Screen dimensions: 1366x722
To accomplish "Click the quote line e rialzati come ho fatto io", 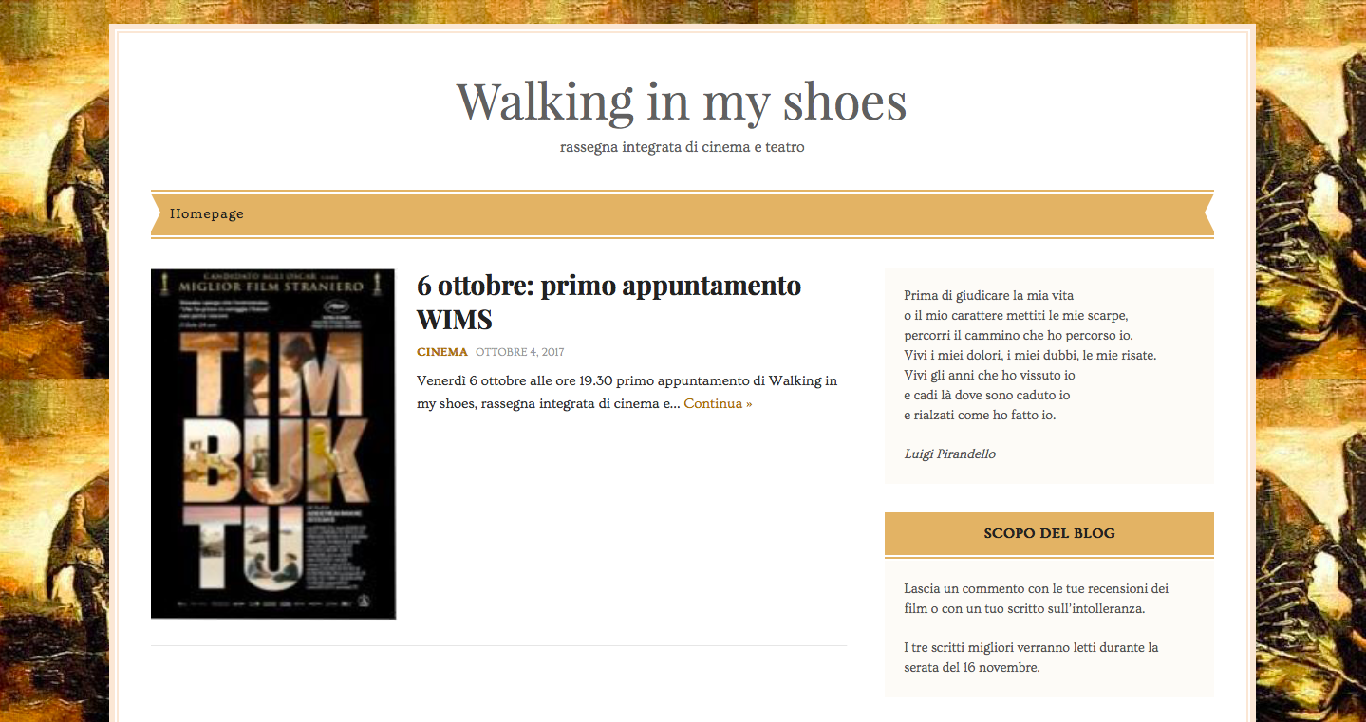I will coord(981,415).
